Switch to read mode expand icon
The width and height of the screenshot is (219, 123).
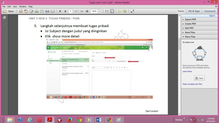tap(132, 11)
